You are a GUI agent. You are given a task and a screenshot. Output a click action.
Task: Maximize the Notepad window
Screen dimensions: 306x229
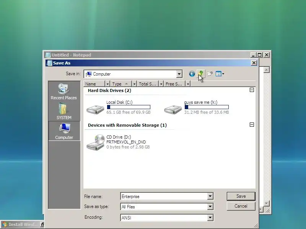[260, 55]
